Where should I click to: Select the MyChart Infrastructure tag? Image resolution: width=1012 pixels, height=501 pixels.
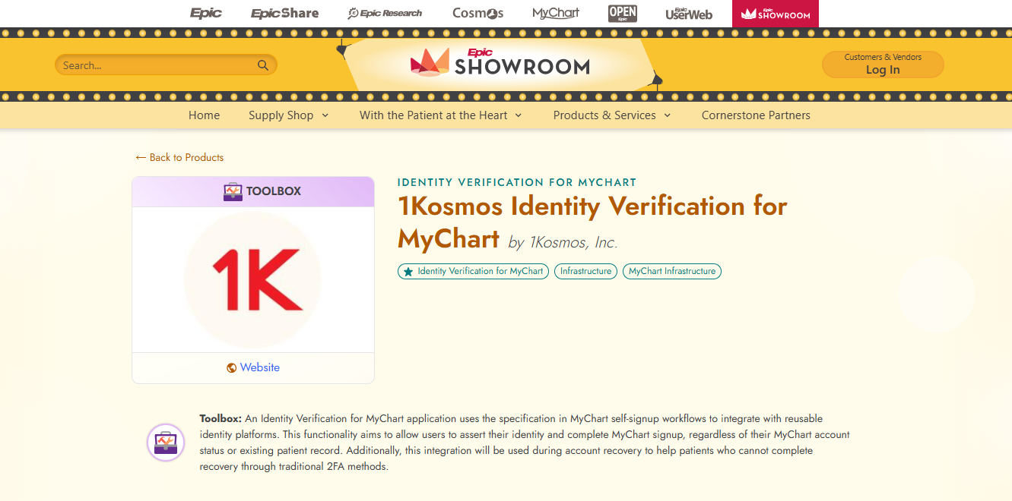click(x=672, y=271)
